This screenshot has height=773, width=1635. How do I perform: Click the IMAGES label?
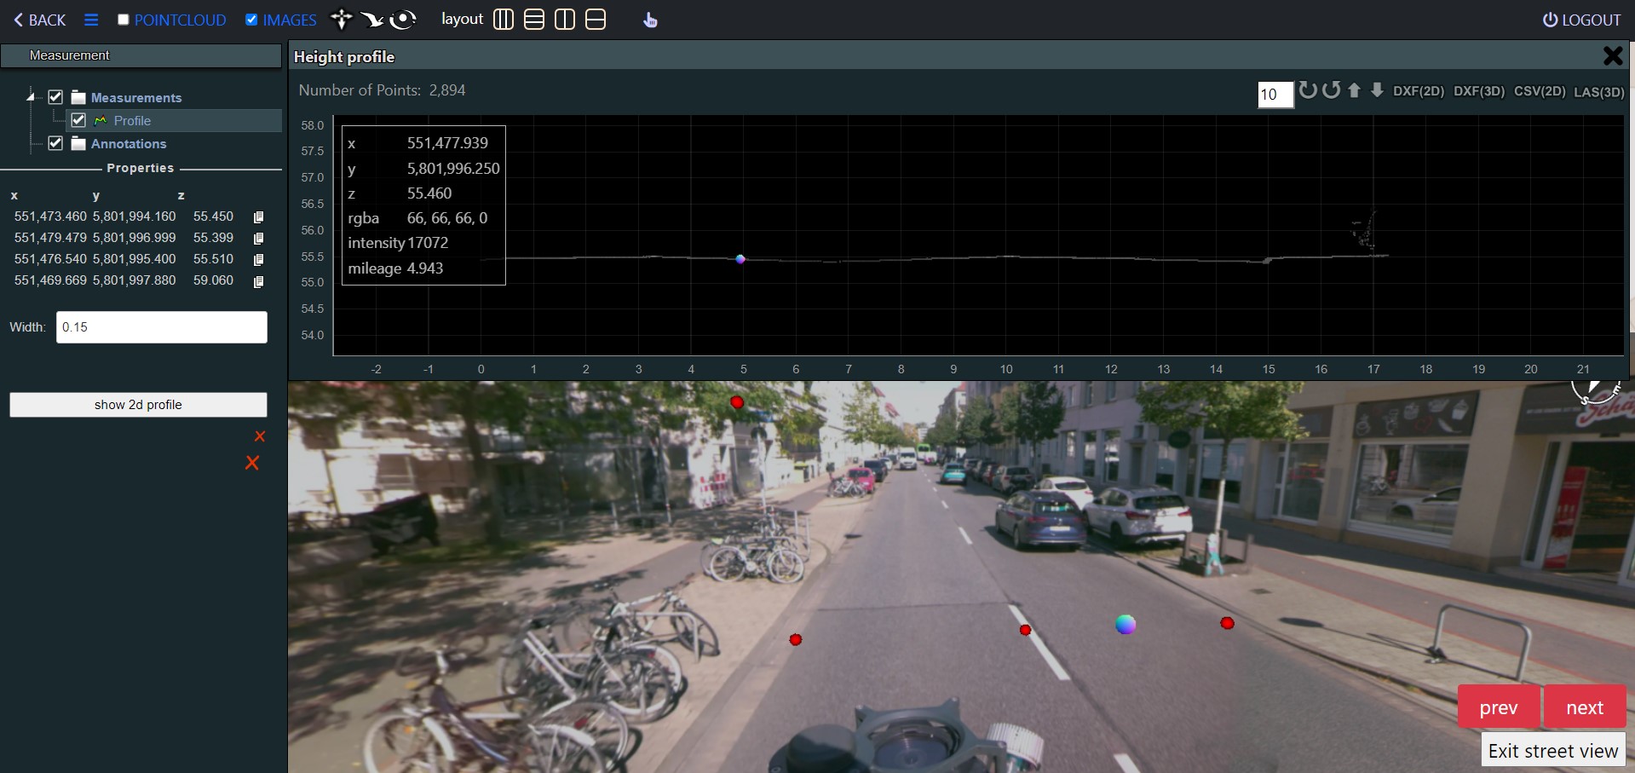pyautogui.click(x=290, y=20)
